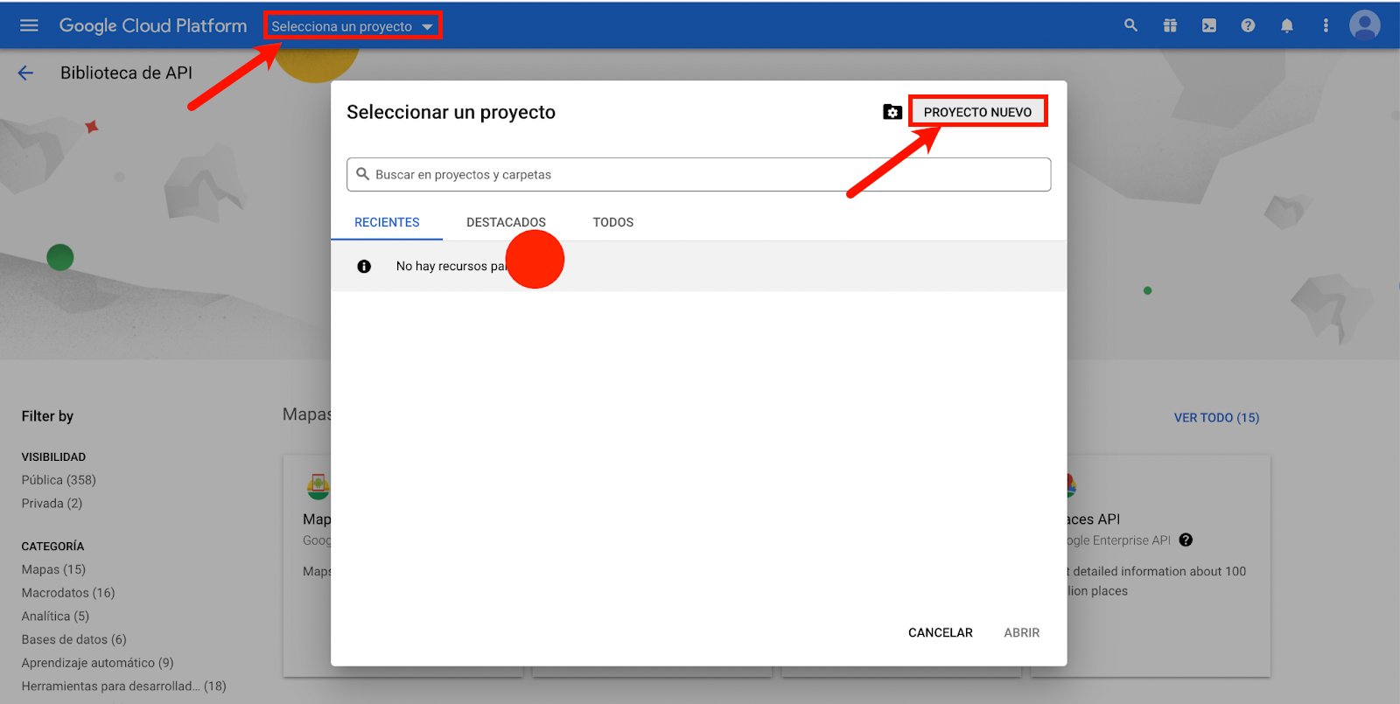The height and width of the screenshot is (704, 1400).
Task: Open the gift free trial icon
Action: 1170,25
